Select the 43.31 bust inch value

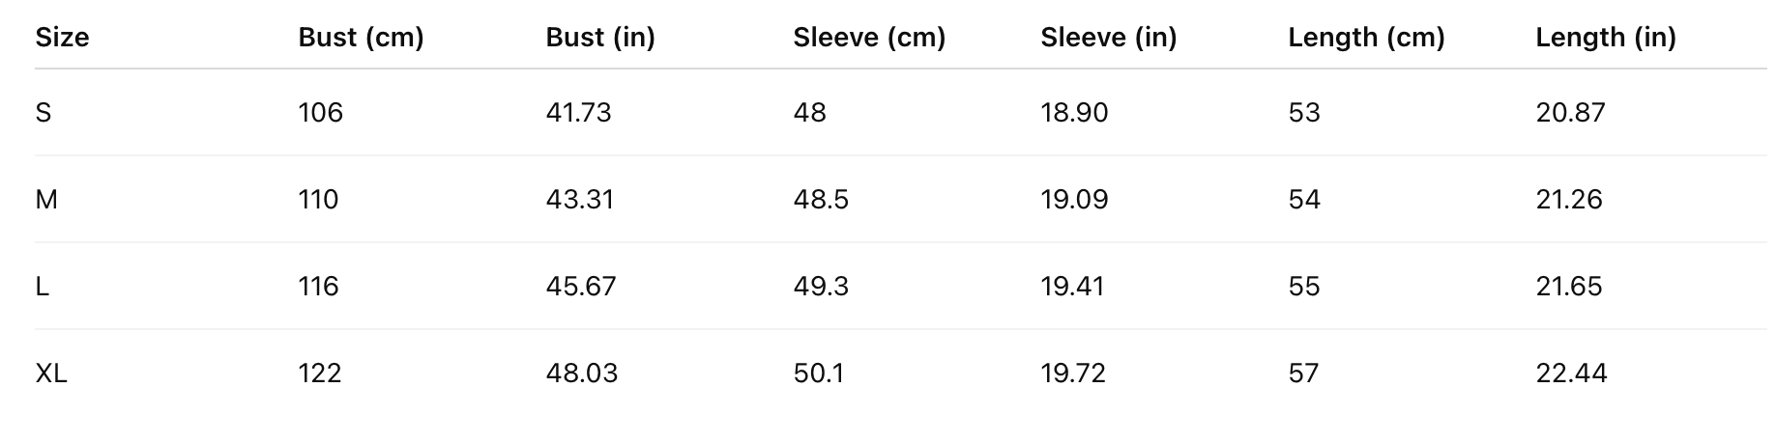[579, 200]
